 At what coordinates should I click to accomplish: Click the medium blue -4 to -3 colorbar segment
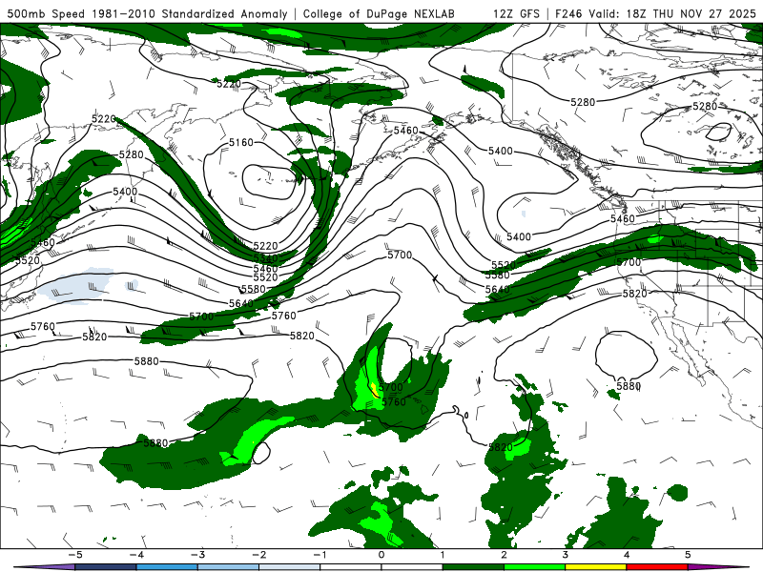[167, 567]
